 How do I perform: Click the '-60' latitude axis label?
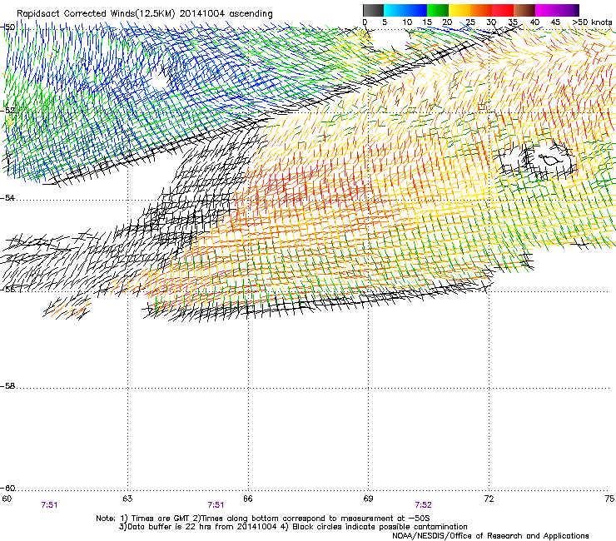pos(7,488)
